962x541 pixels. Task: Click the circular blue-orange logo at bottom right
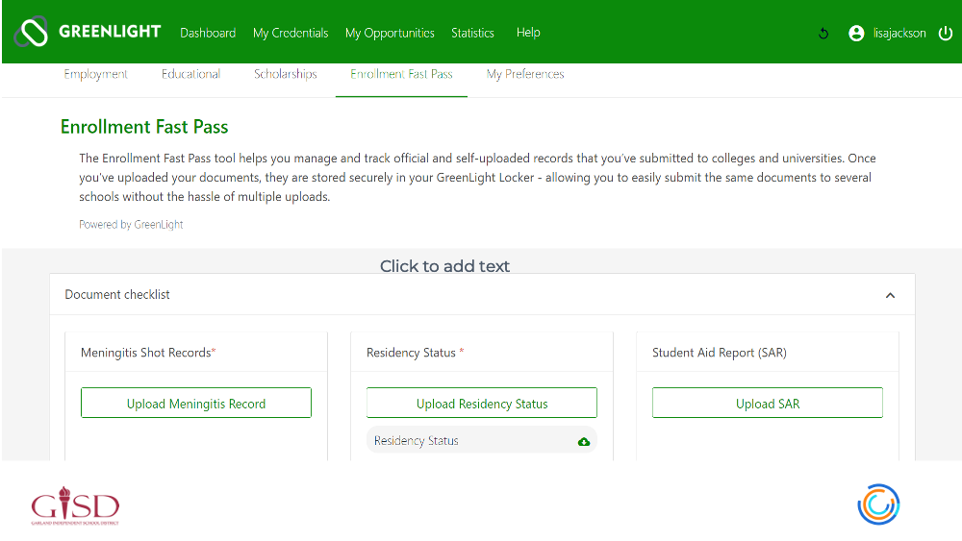tap(877, 504)
